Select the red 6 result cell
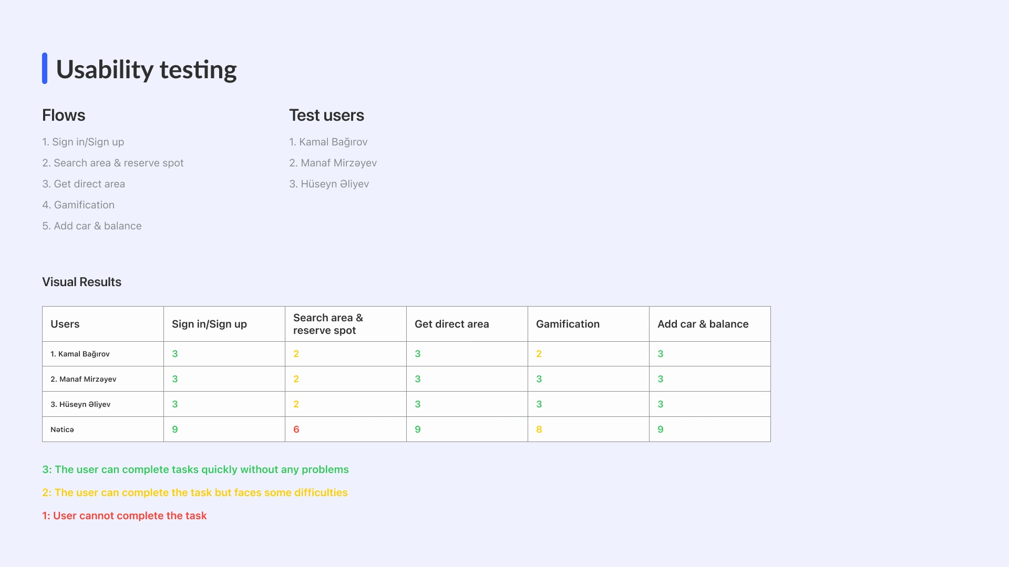The height and width of the screenshot is (567, 1009). [x=296, y=429]
